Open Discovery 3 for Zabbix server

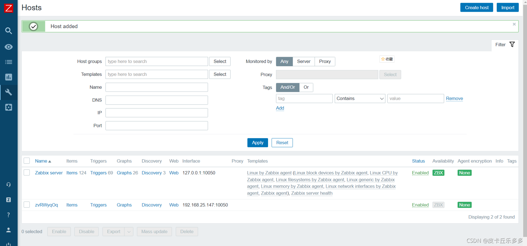pyautogui.click(x=152, y=173)
